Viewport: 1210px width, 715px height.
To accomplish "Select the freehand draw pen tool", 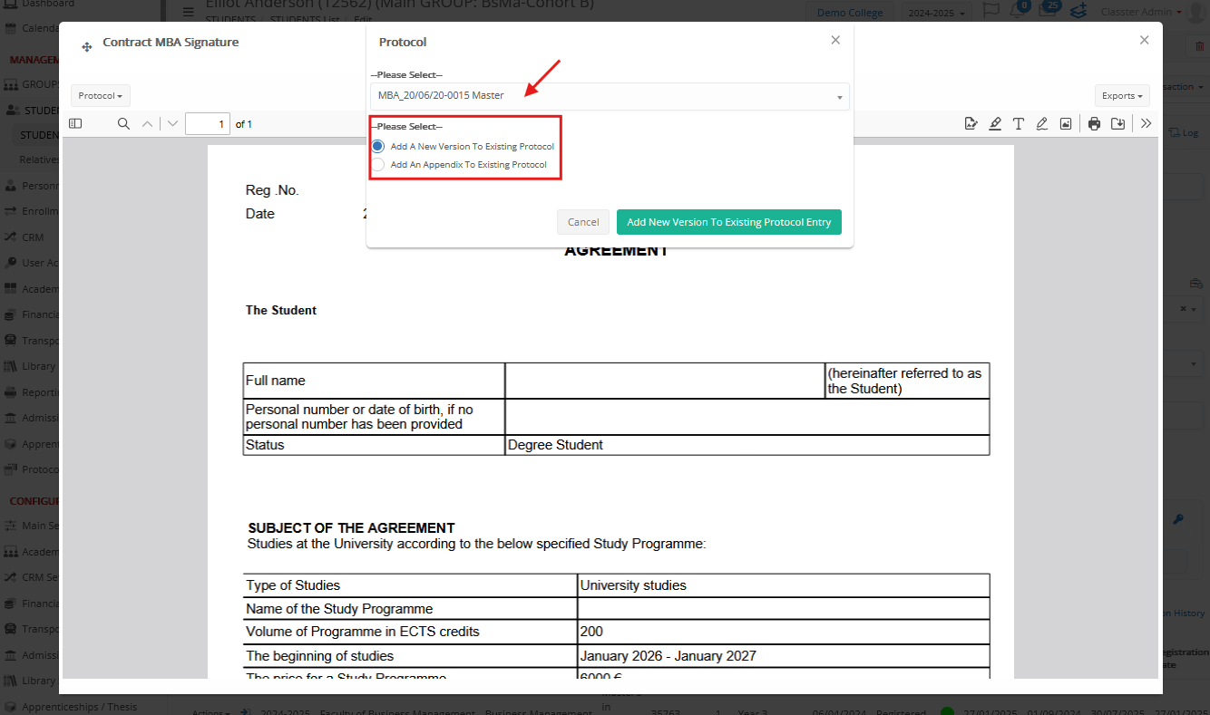I will click(1042, 124).
